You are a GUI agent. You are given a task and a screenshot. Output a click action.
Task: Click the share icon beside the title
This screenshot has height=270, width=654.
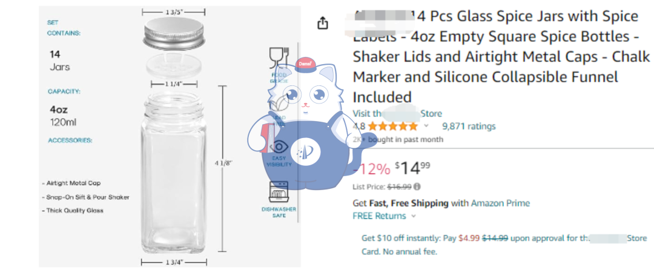point(323,23)
